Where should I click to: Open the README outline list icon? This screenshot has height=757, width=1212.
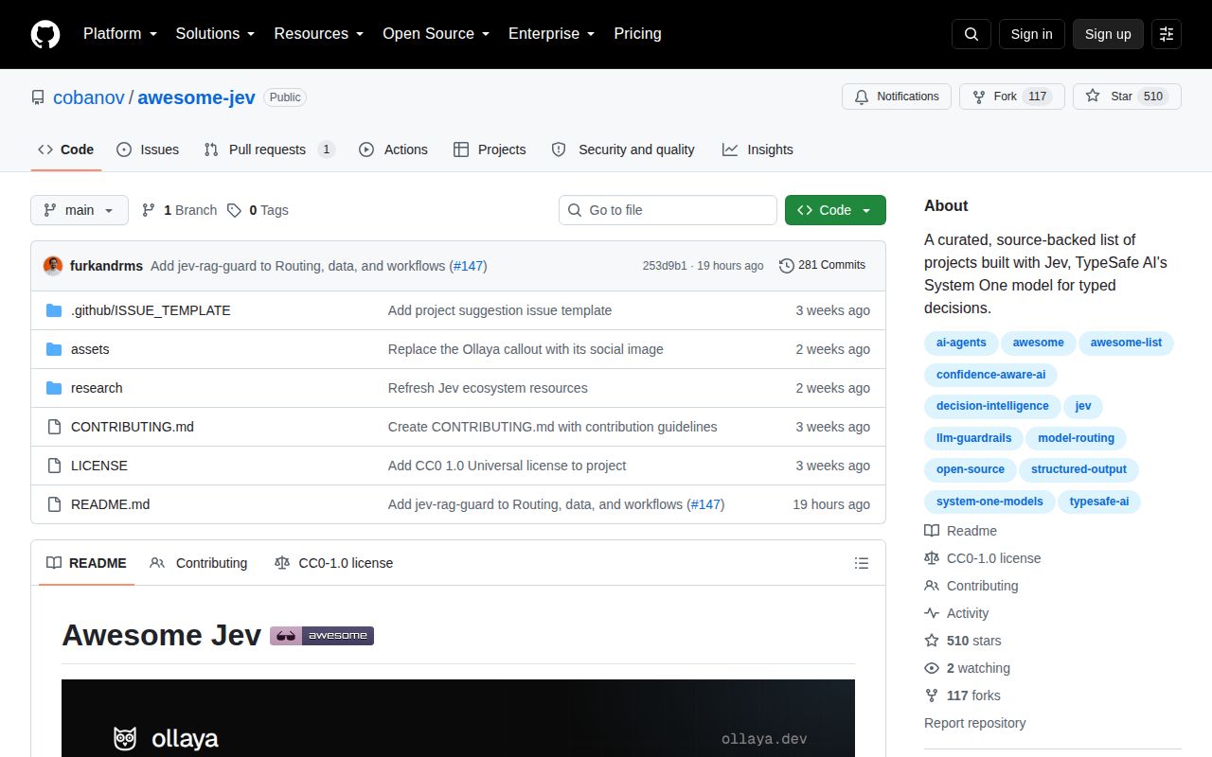coord(862,563)
